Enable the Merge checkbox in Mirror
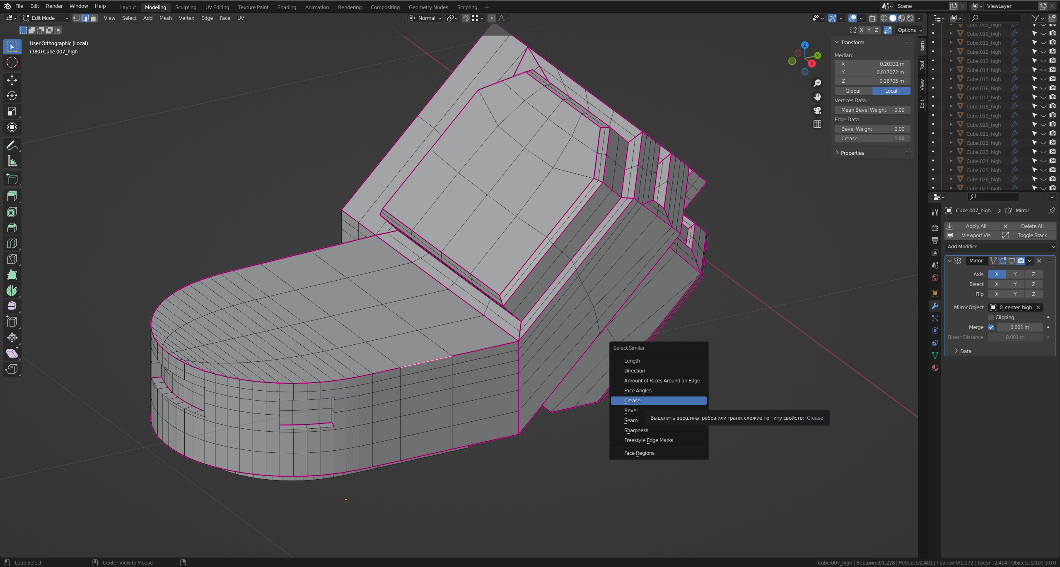 click(x=991, y=327)
